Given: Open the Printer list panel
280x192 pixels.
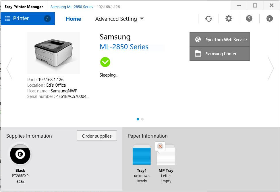Looking at the screenshot, I should click(x=28, y=19).
